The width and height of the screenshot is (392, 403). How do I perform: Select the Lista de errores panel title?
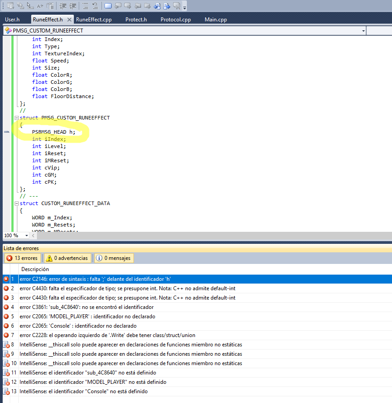coord(21,248)
